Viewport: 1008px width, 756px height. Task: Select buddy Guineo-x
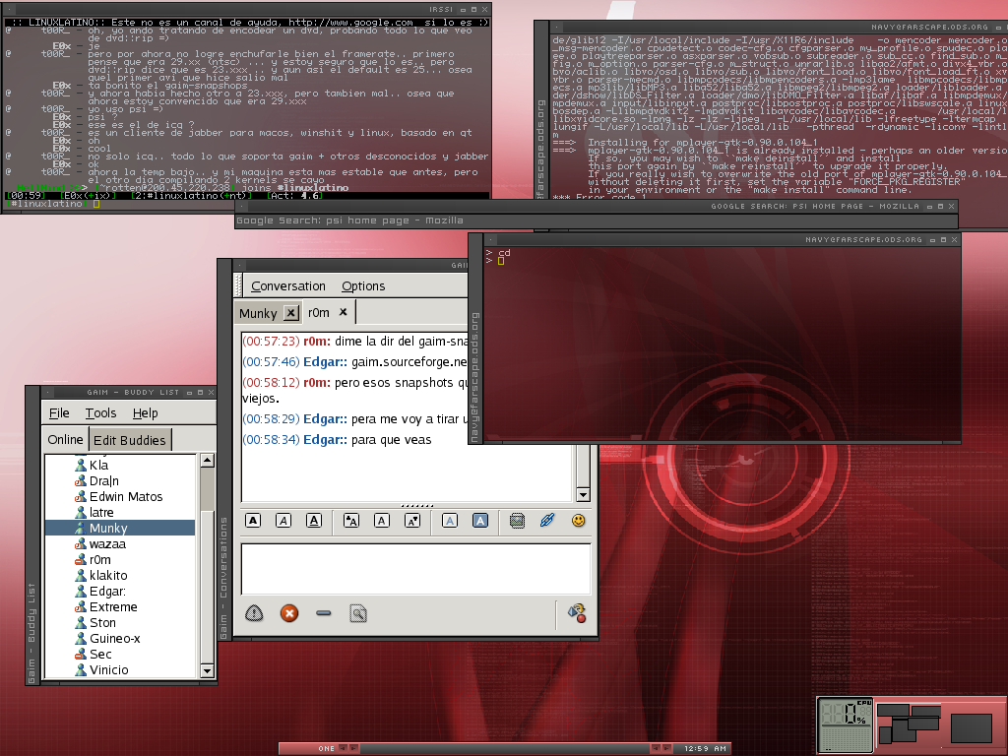click(120, 638)
